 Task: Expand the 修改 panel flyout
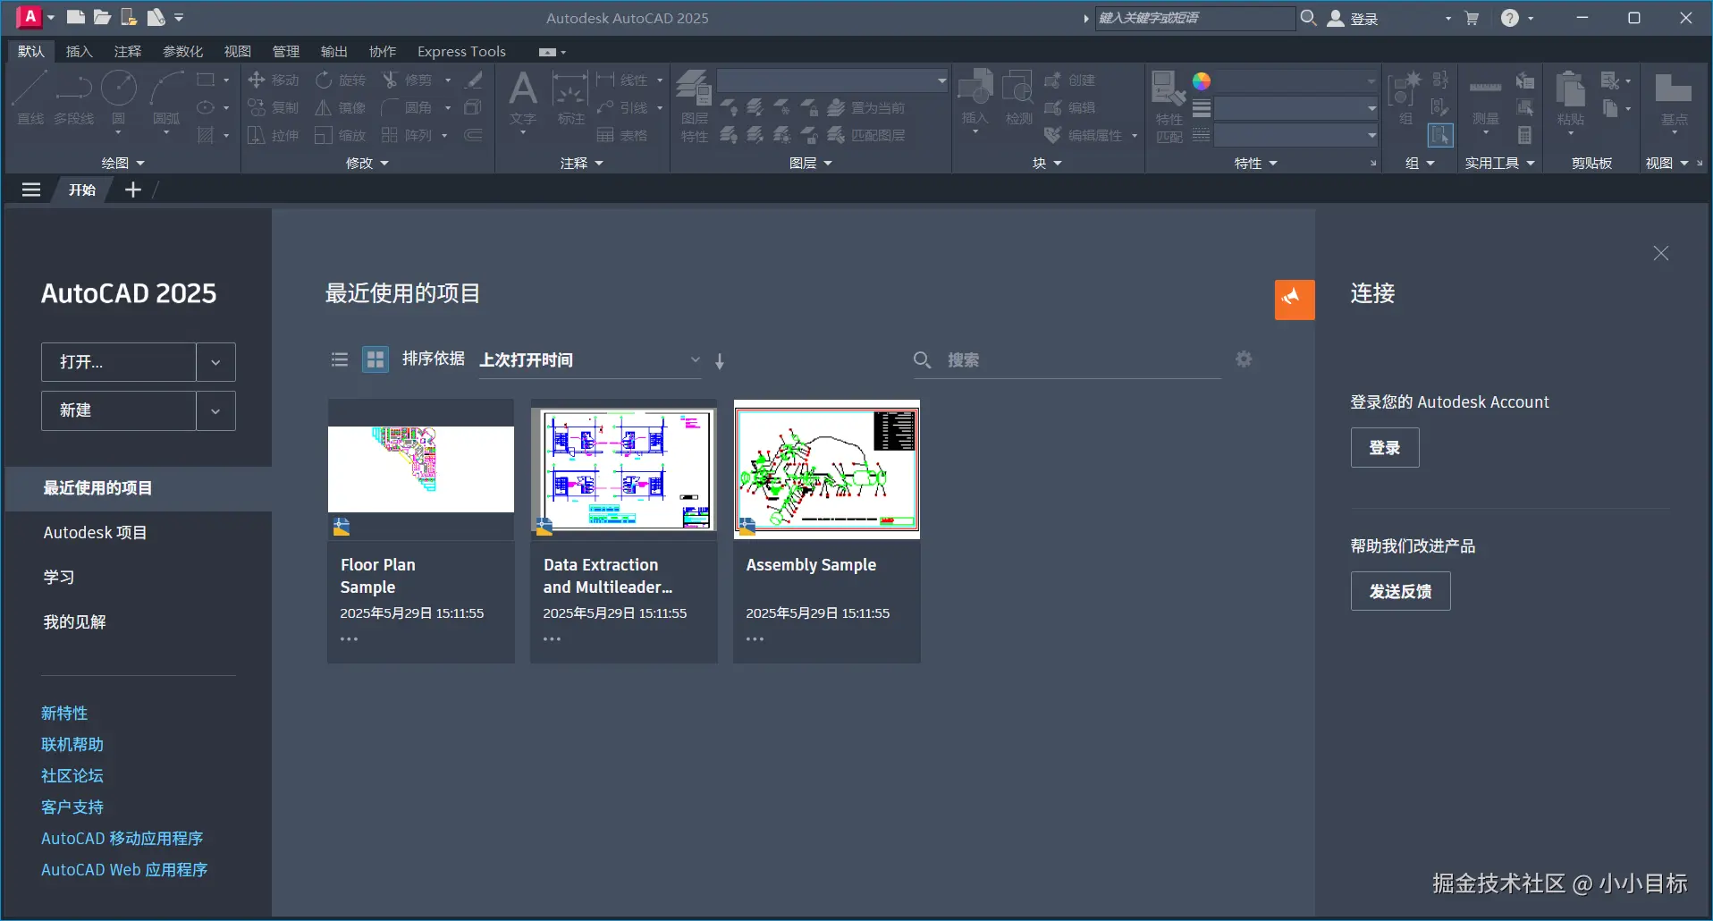click(367, 163)
